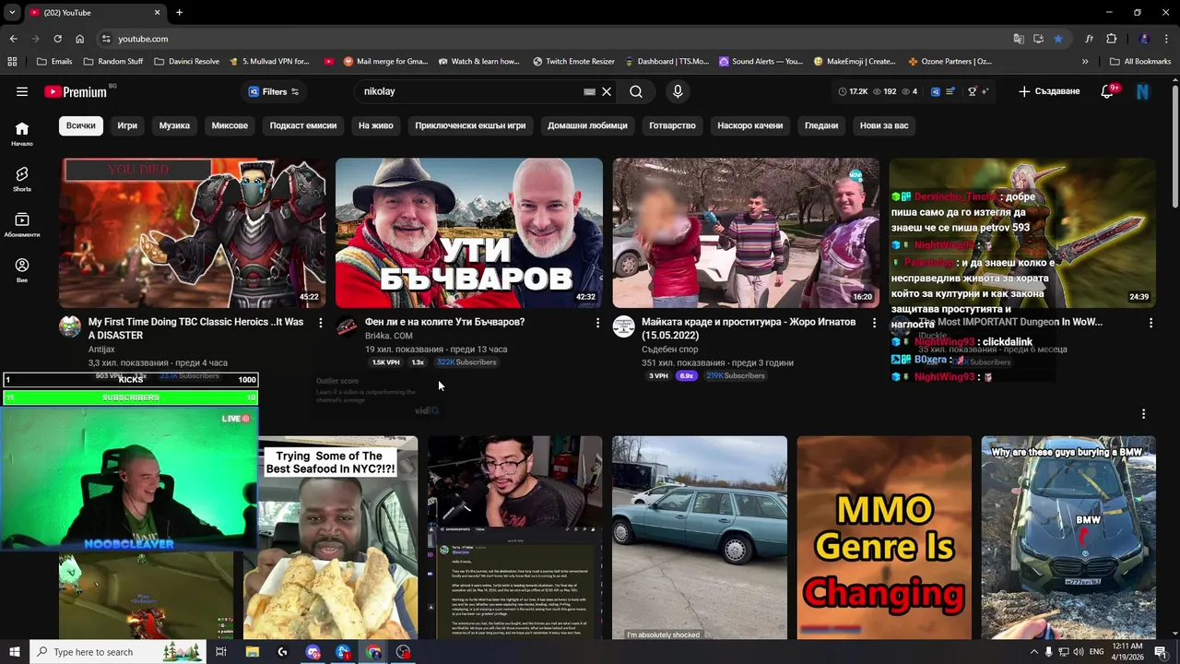Open Chrome three-dot menu
Screen dimensions: 1180x664
pos(1167,39)
